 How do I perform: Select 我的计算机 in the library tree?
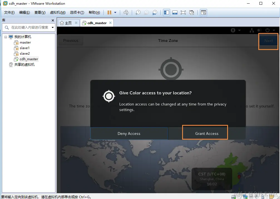click(23, 37)
